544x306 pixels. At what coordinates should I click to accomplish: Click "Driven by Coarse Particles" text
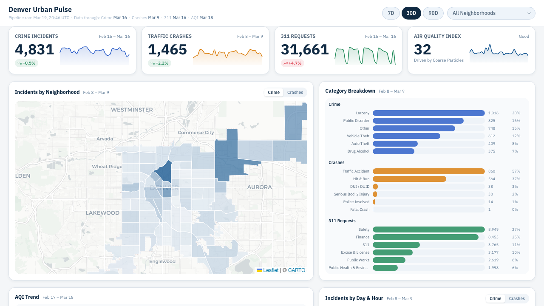439,60
